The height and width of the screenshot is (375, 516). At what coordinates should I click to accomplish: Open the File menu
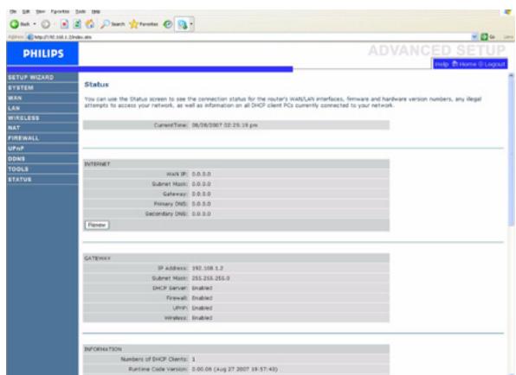tap(13, 11)
